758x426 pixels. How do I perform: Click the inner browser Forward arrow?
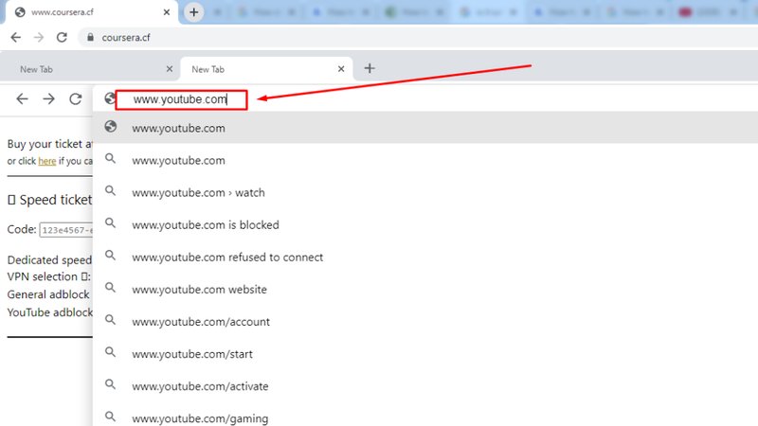[49, 99]
